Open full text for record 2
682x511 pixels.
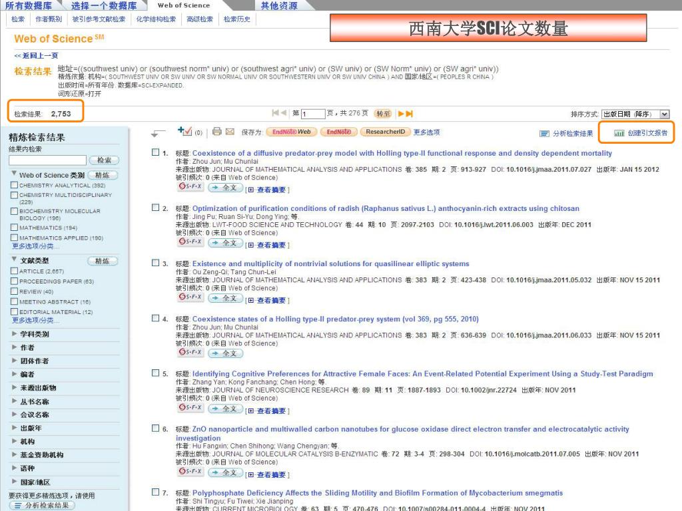coord(225,243)
